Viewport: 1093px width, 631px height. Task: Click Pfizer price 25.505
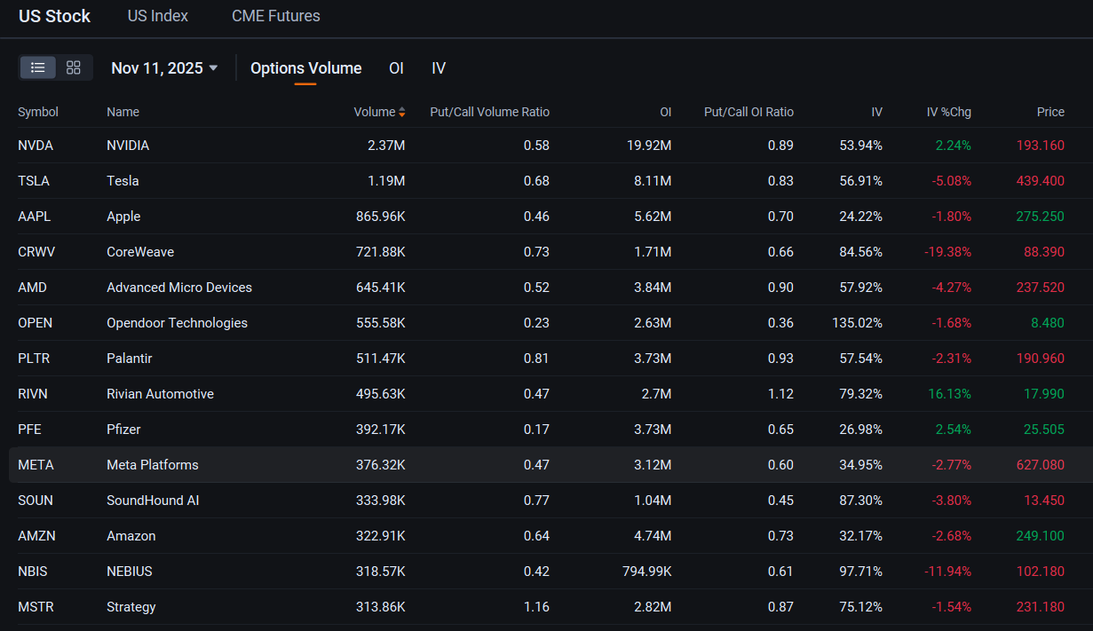(1044, 430)
